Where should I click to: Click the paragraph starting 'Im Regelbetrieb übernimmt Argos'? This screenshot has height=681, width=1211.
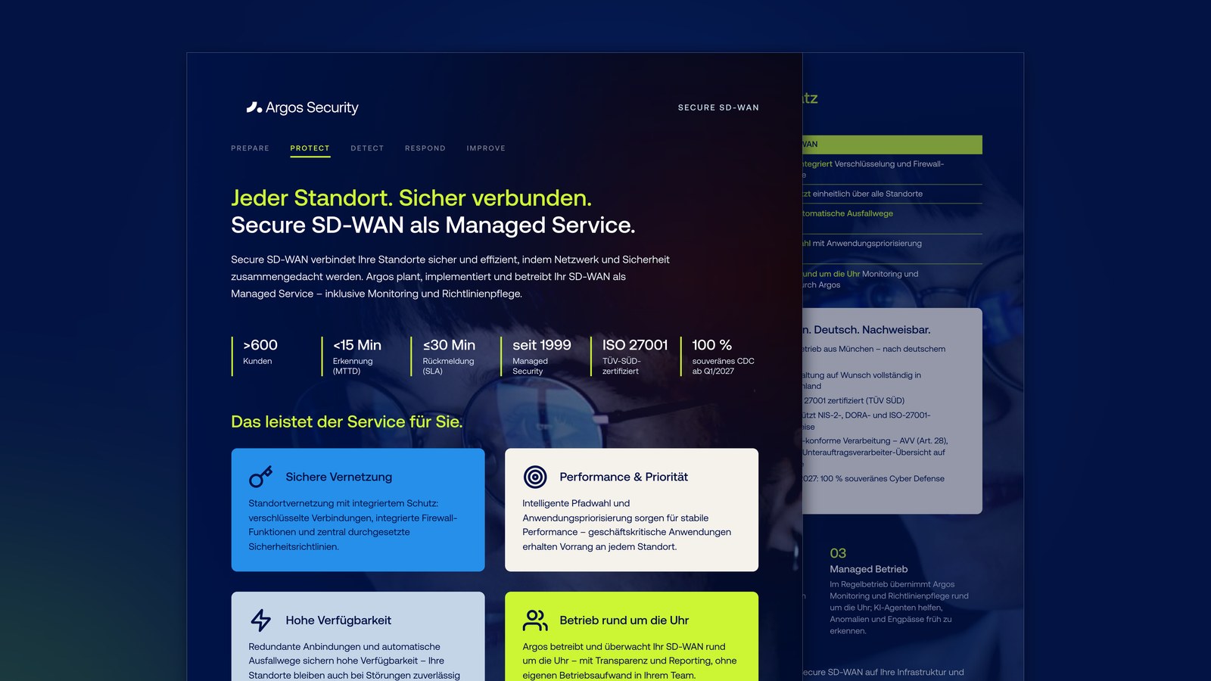tap(899, 608)
